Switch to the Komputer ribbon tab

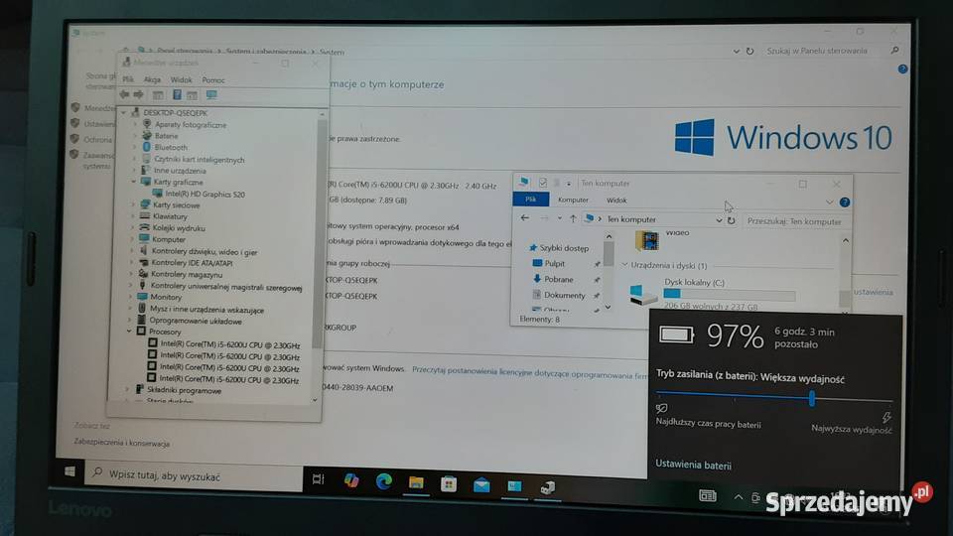(x=573, y=200)
